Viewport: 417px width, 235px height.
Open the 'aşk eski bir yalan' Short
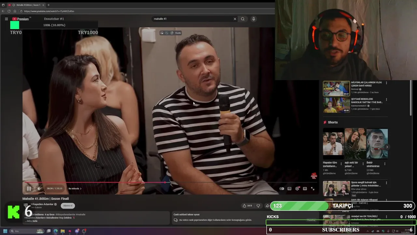point(355,144)
